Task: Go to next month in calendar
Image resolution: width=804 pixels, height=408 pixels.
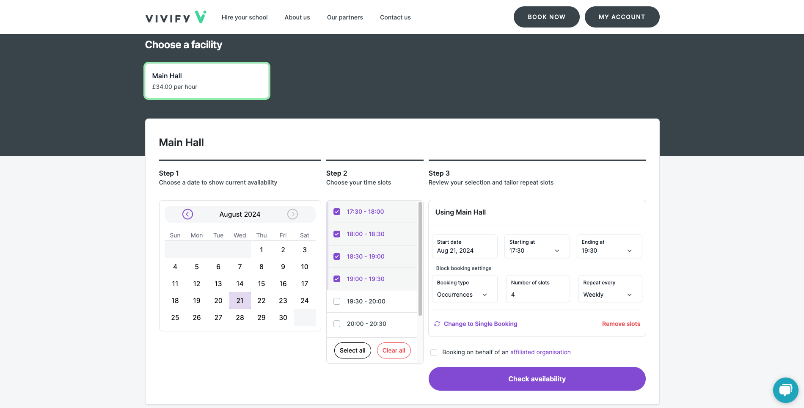Action: 292,214
